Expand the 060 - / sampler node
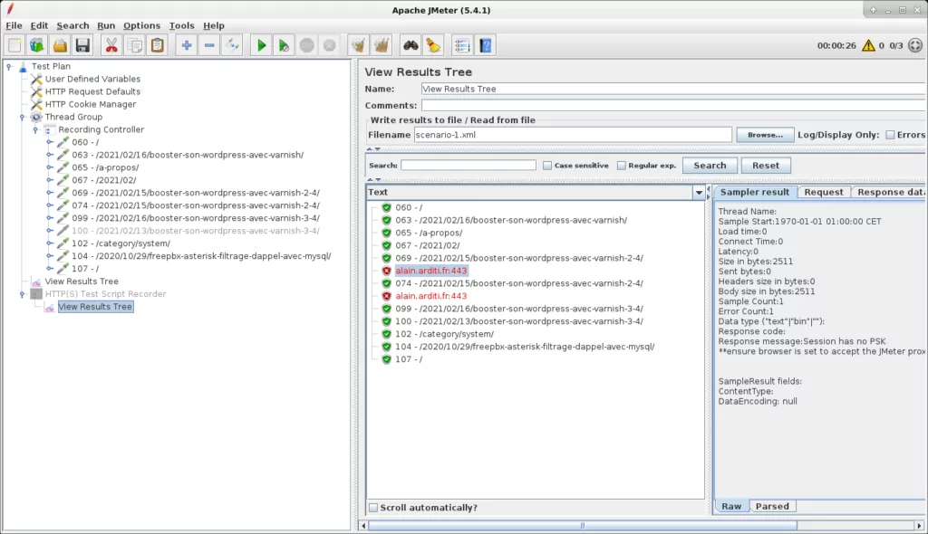The image size is (928, 534). click(x=50, y=142)
